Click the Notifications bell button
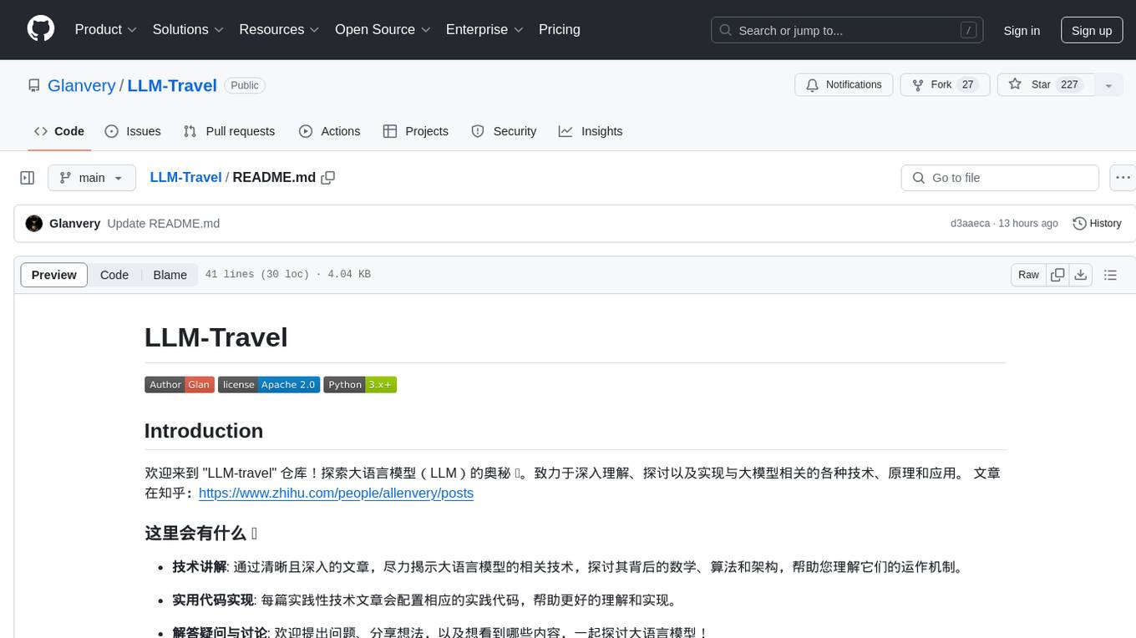1136x638 pixels. coord(844,85)
